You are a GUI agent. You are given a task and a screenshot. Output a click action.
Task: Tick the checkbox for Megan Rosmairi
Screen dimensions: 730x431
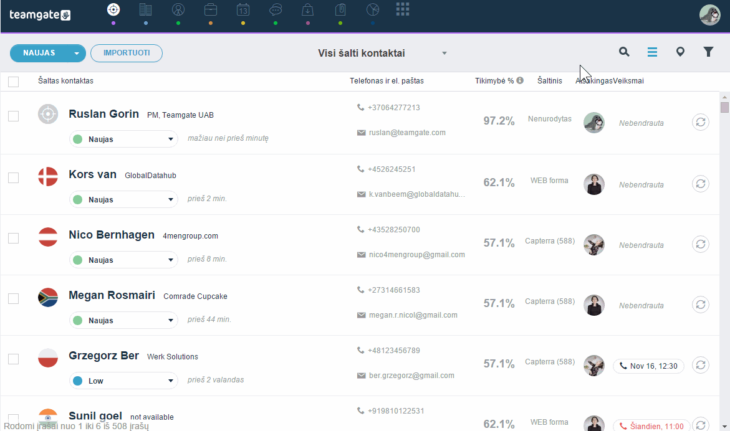(14, 298)
